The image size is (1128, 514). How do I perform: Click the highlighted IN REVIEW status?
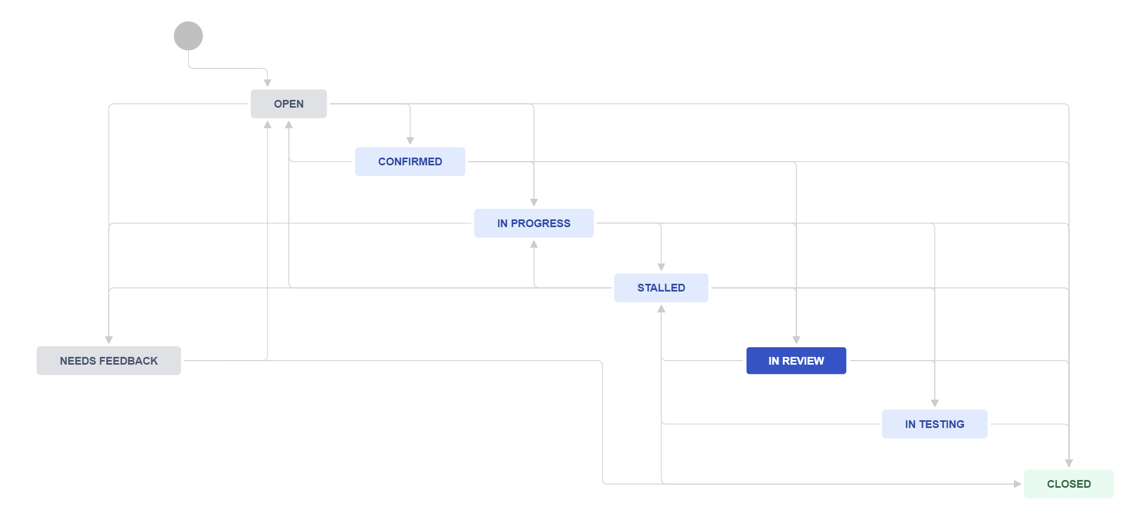click(796, 361)
